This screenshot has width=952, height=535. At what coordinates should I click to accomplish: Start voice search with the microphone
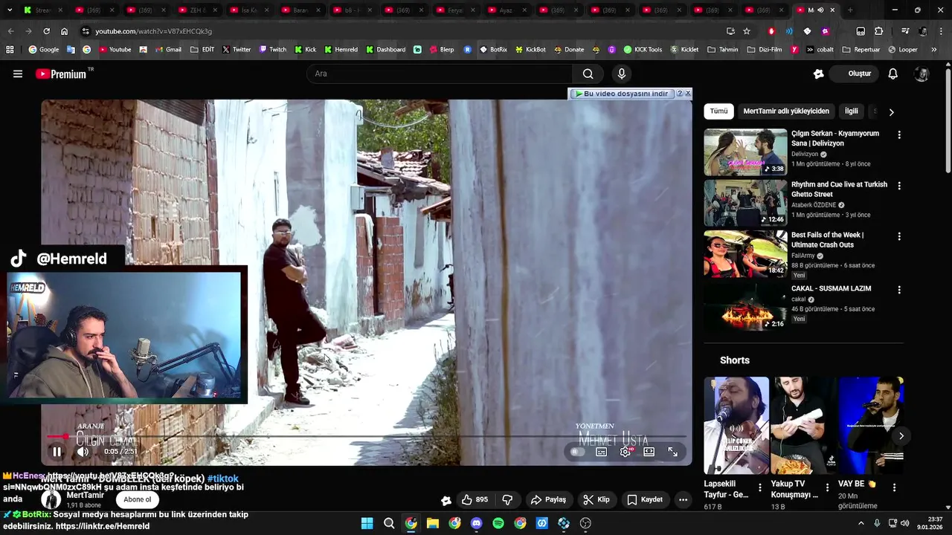coord(622,74)
